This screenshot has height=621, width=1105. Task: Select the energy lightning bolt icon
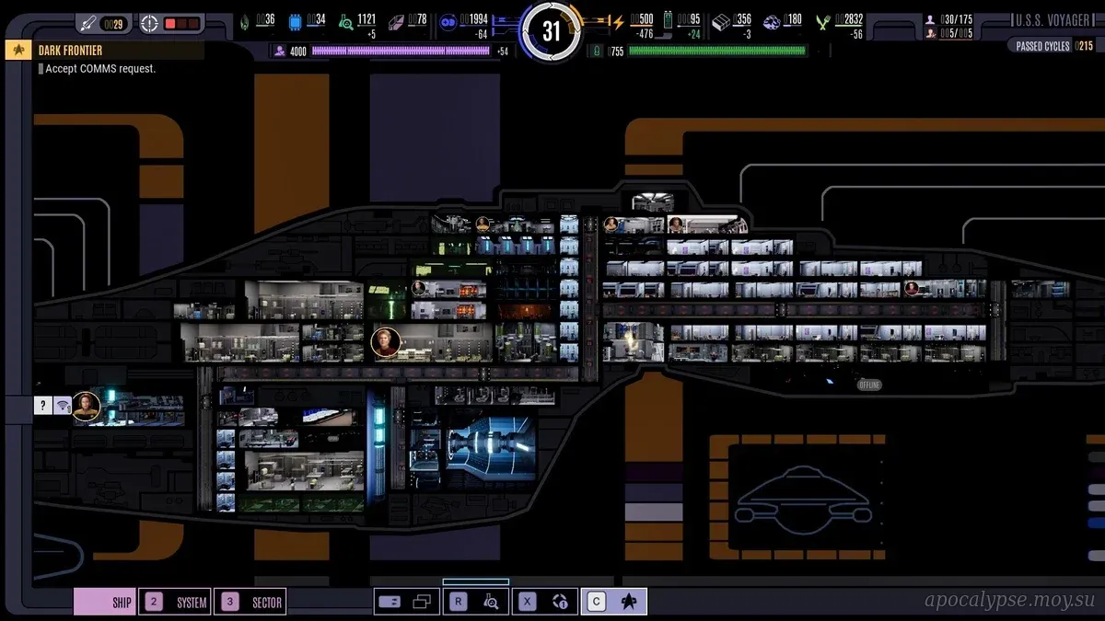click(618, 22)
